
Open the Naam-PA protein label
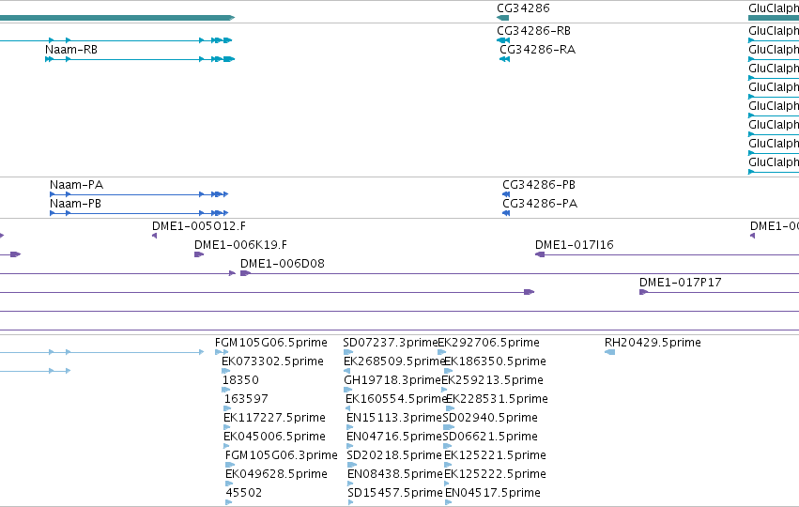point(76,184)
